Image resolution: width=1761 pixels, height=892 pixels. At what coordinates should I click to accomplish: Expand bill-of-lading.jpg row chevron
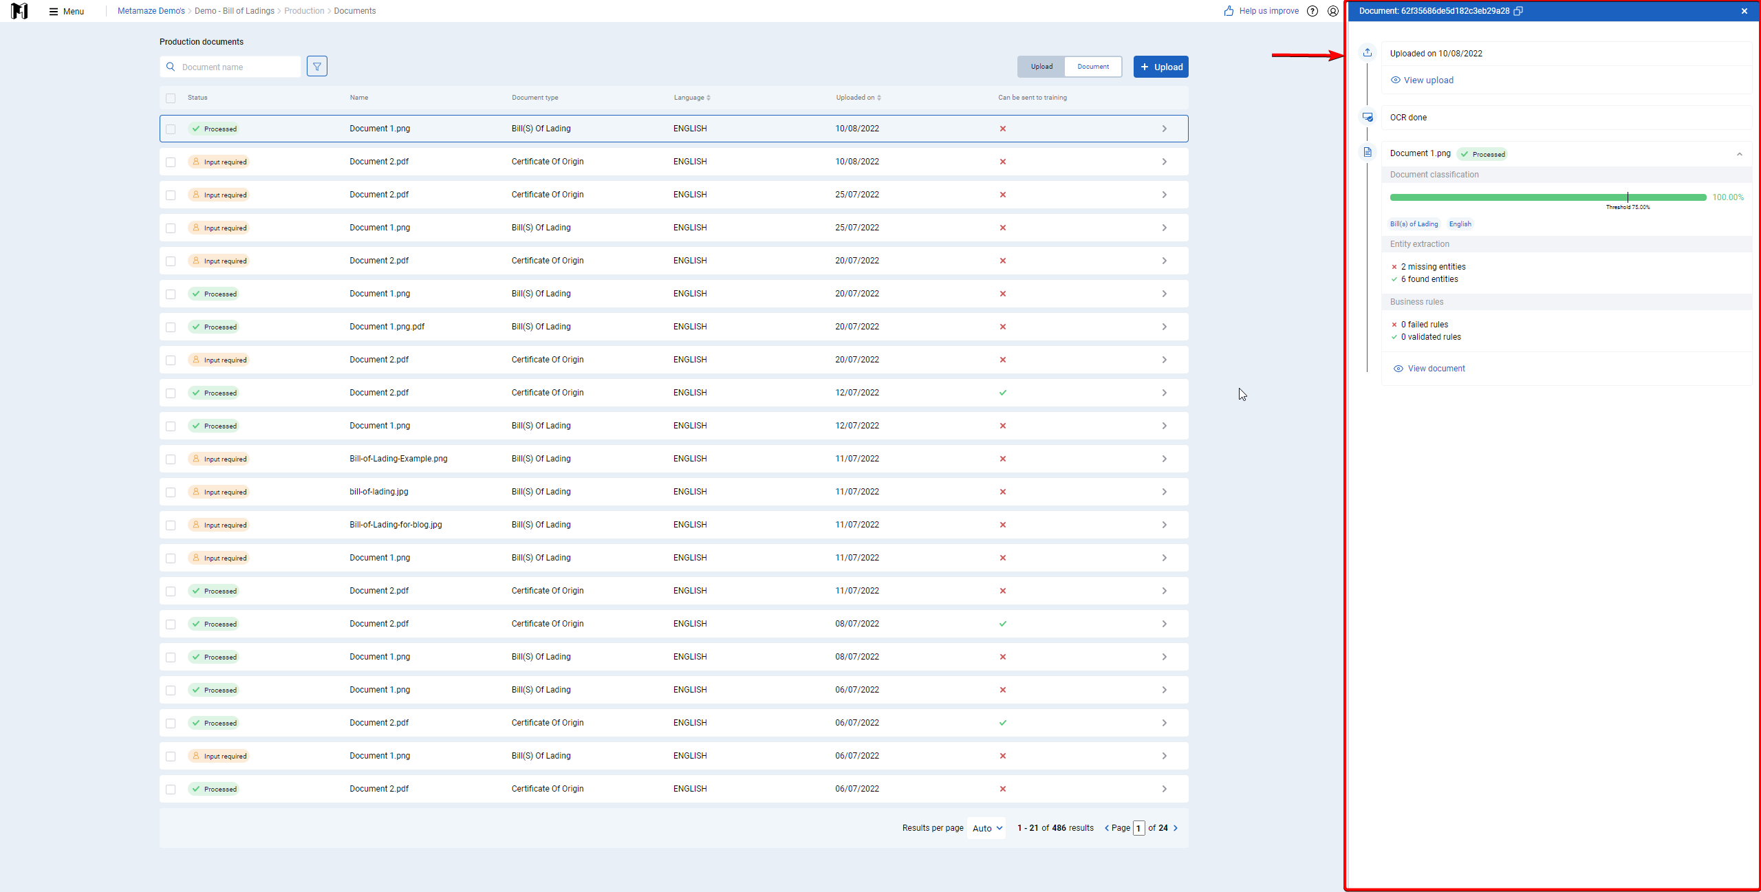[1165, 492]
